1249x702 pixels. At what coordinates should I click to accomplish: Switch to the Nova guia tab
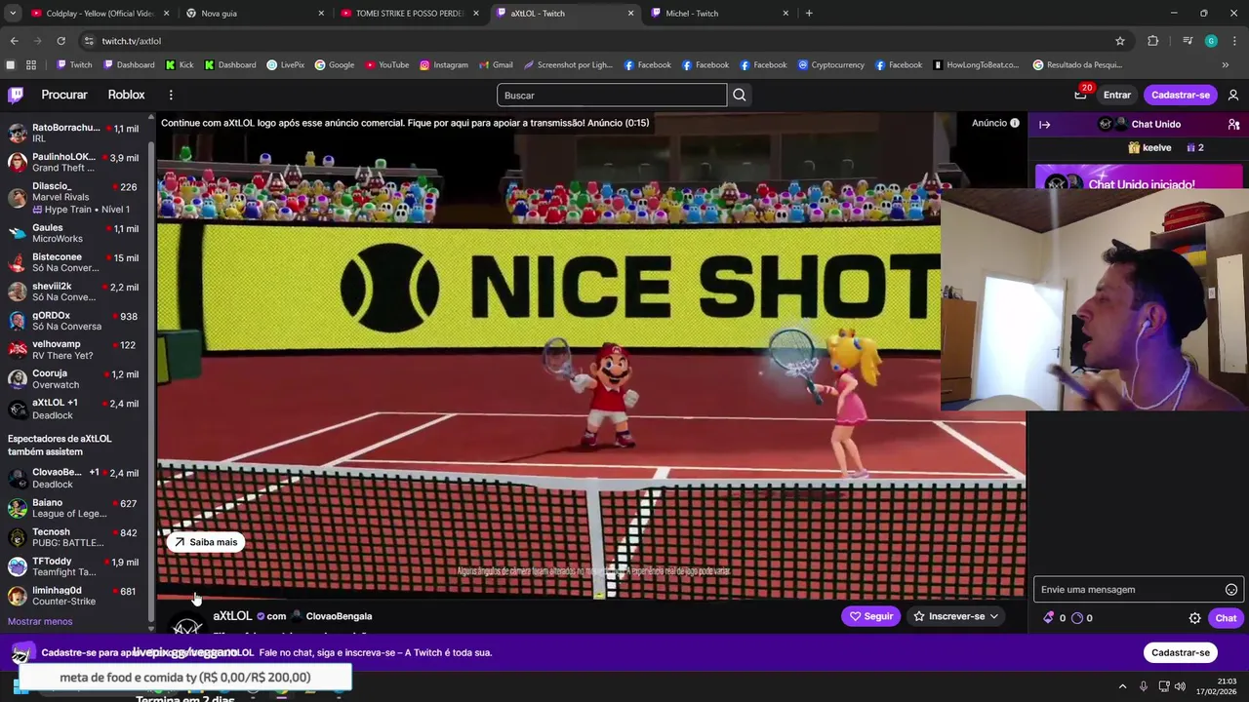tap(255, 14)
